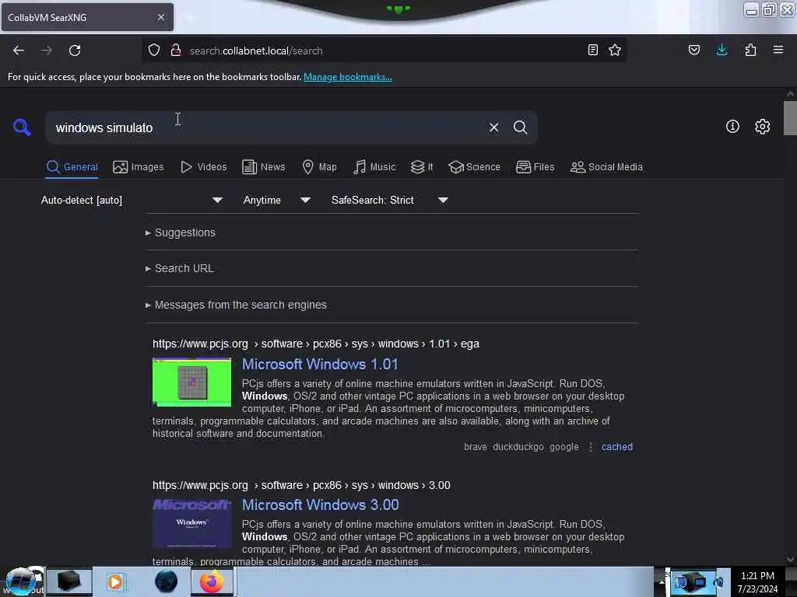Open the extensions puzzle icon

[x=750, y=51]
